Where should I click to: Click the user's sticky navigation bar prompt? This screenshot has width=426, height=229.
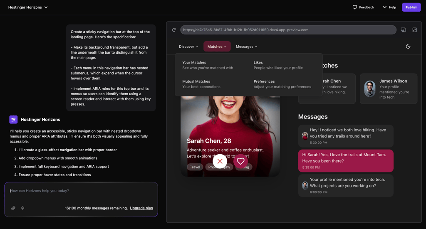coord(111,68)
